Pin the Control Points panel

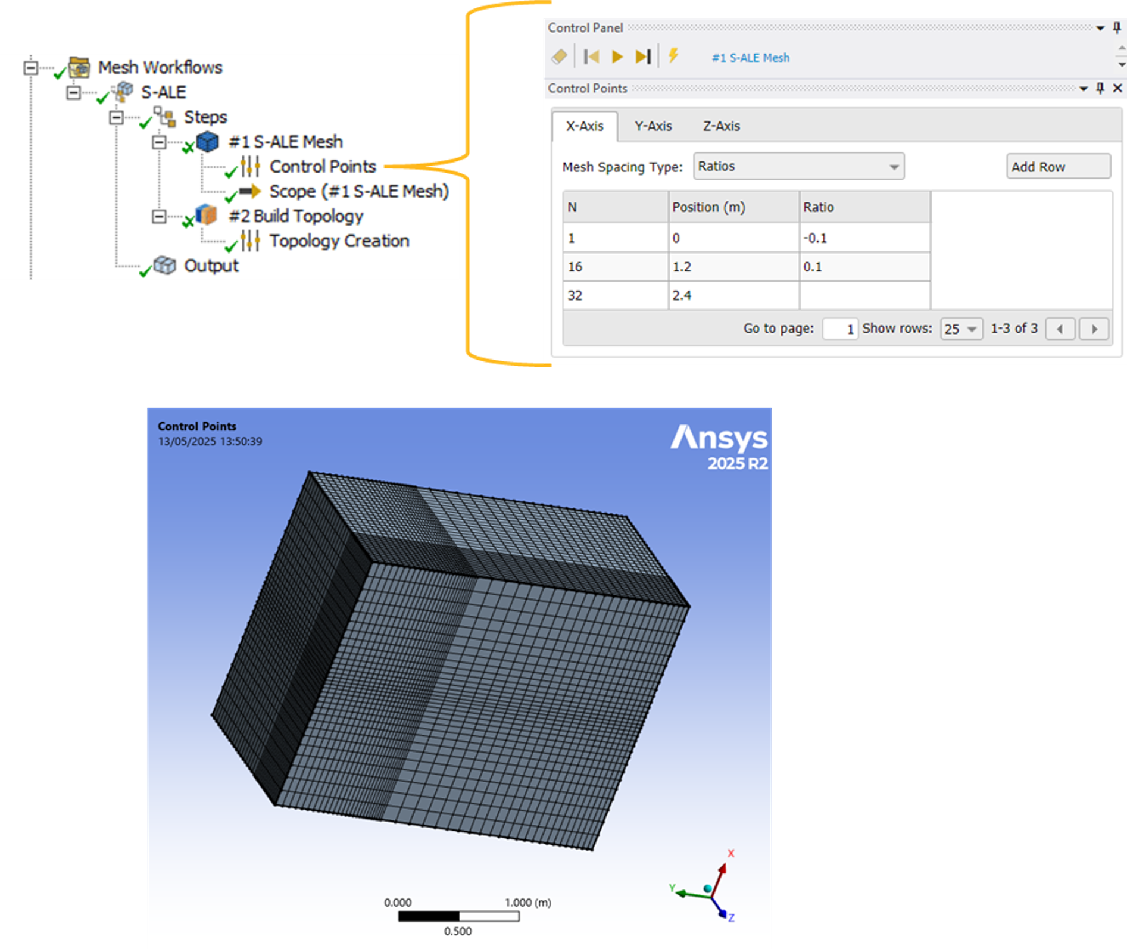coord(1100,88)
